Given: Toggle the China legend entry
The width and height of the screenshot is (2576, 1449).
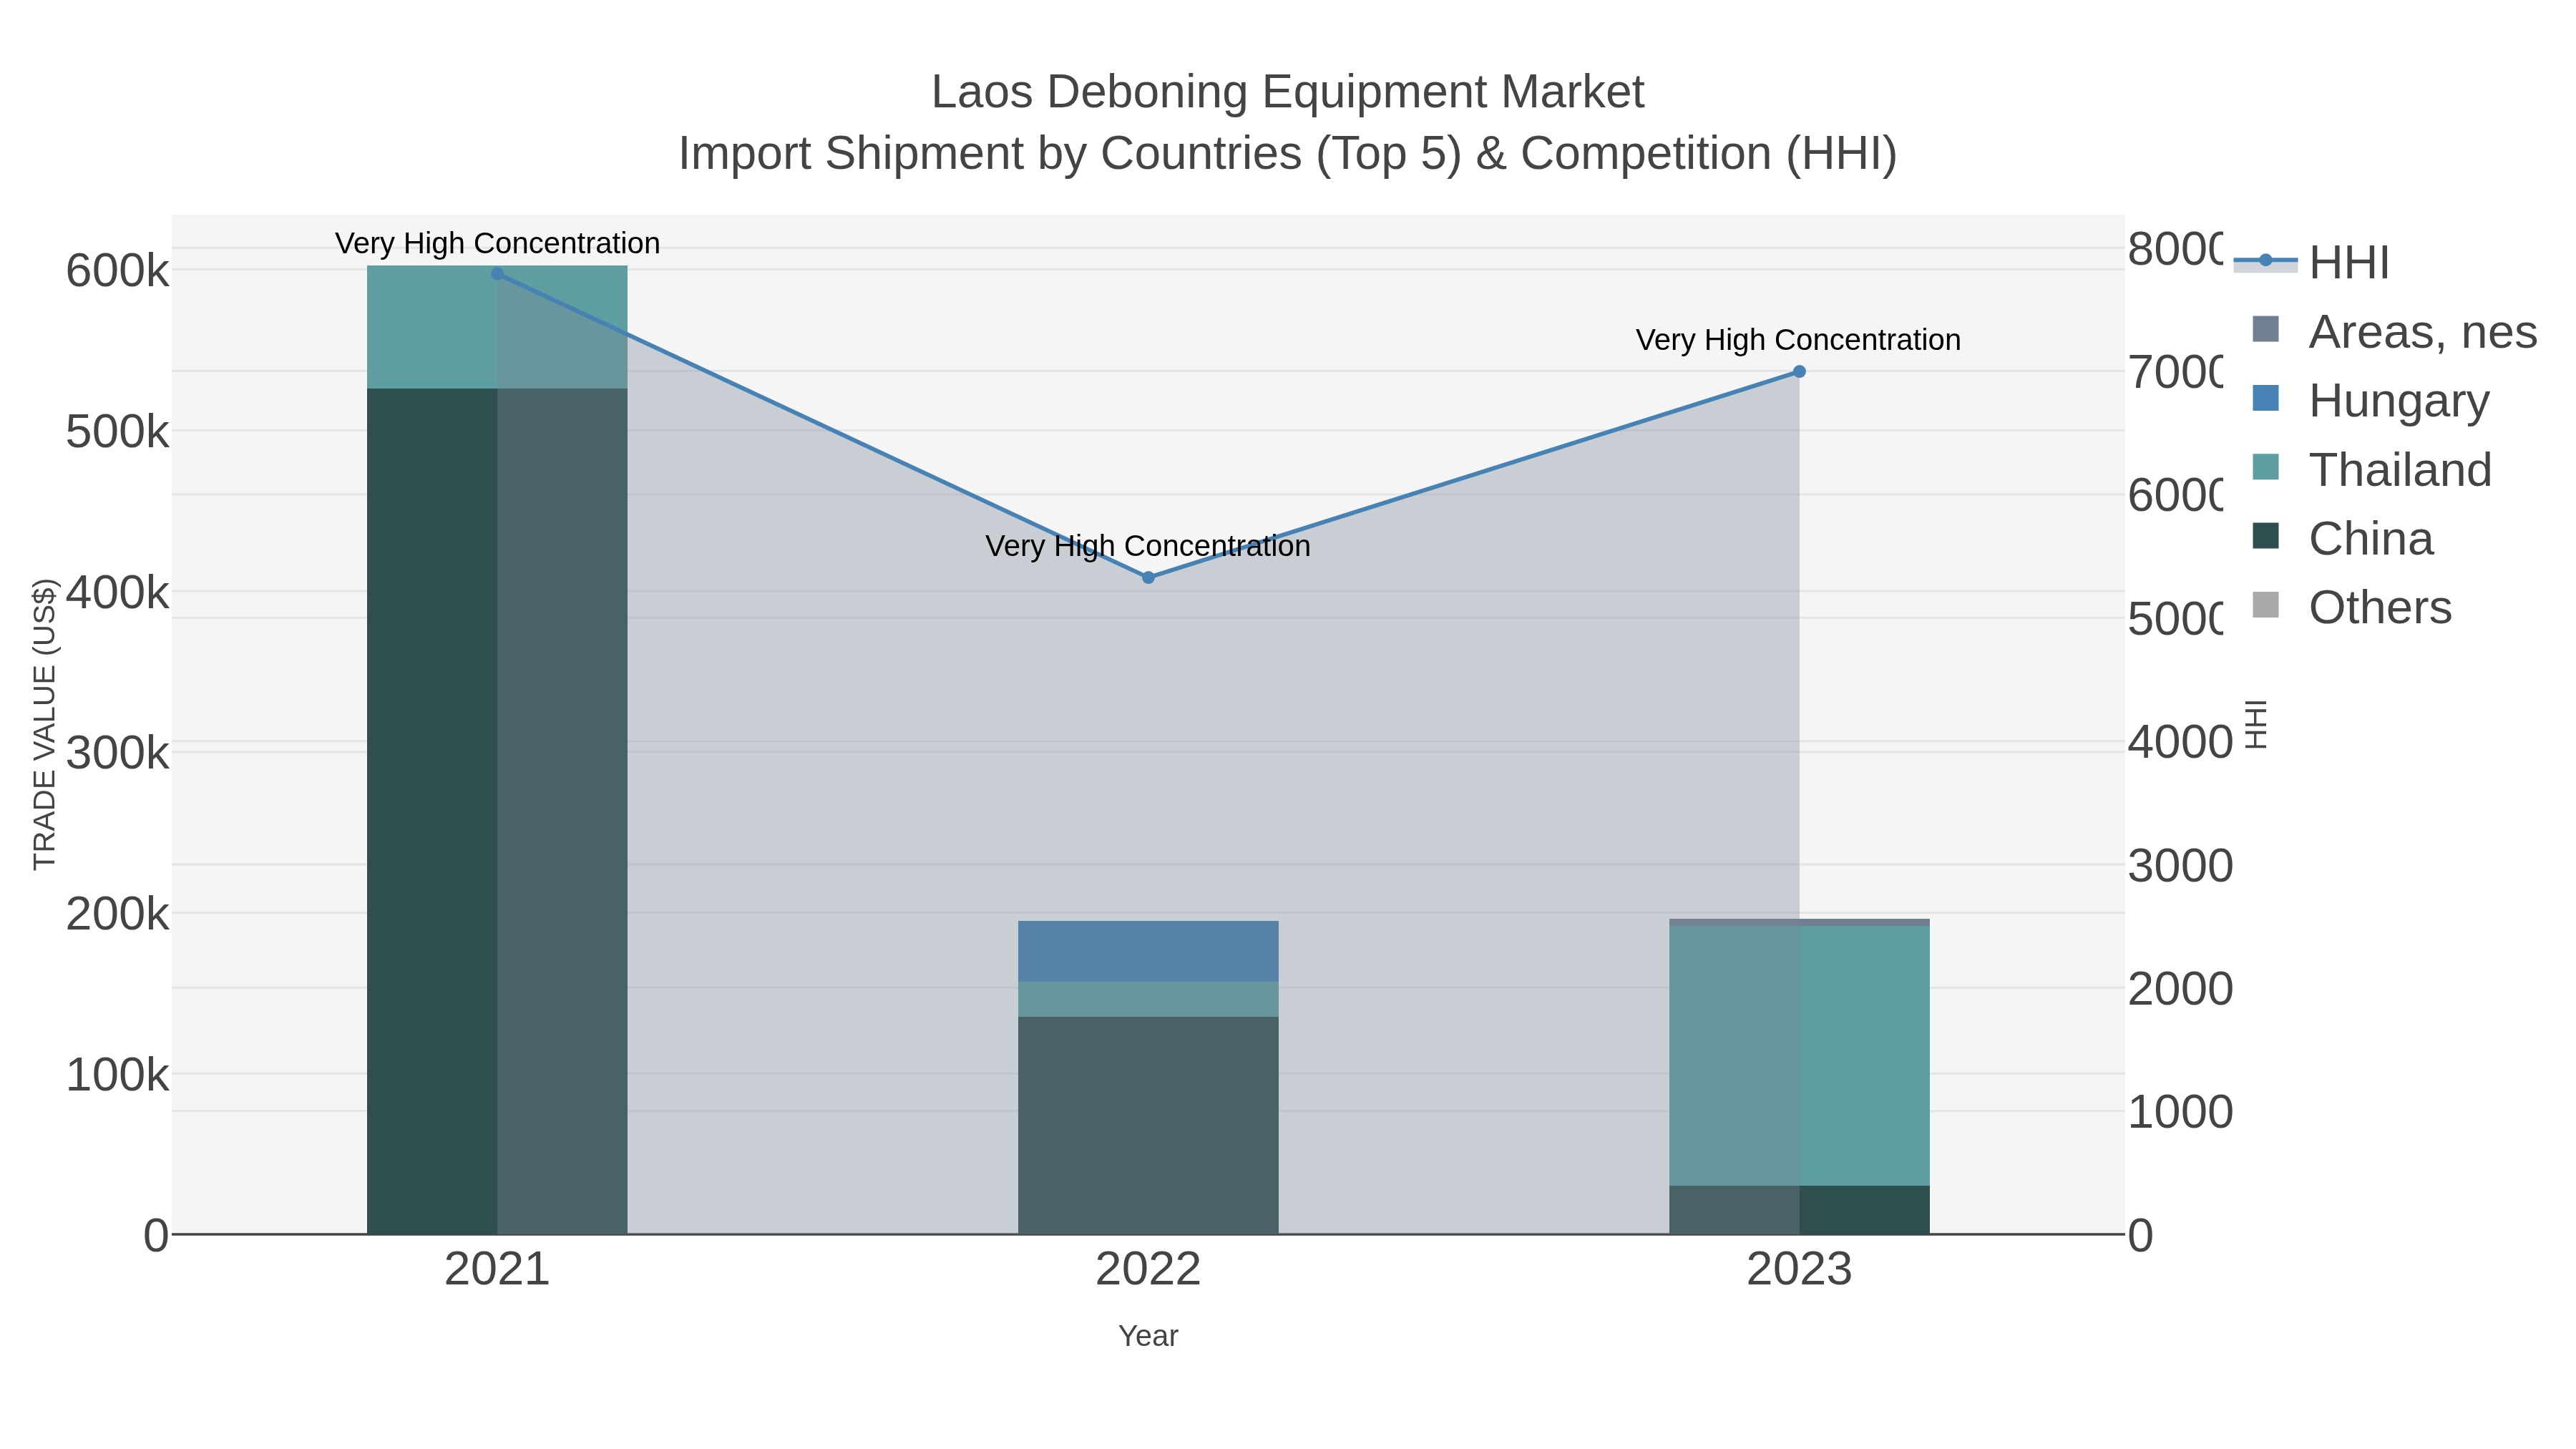Looking at the screenshot, I should (x=2342, y=538).
